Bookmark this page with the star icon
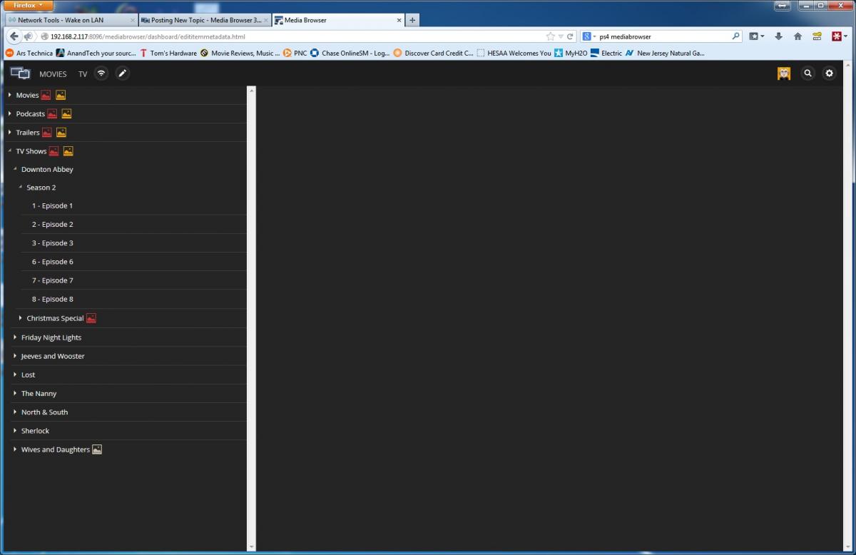The height and width of the screenshot is (555, 856). tap(551, 36)
